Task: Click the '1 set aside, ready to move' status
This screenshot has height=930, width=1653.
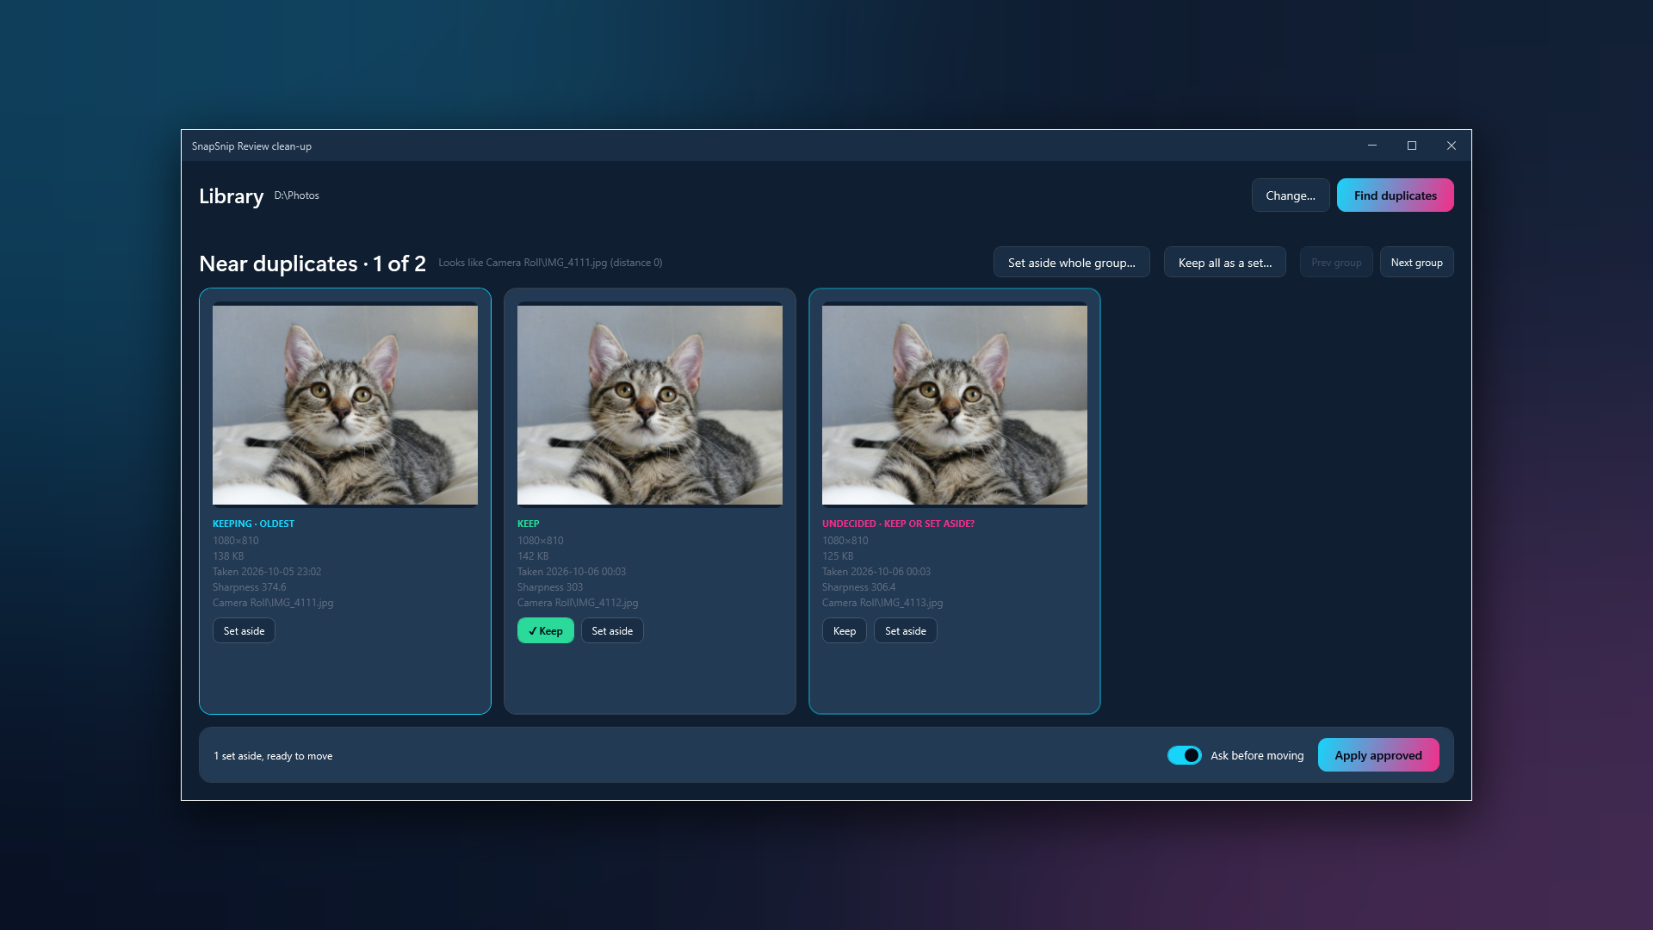Action: [x=273, y=756]
